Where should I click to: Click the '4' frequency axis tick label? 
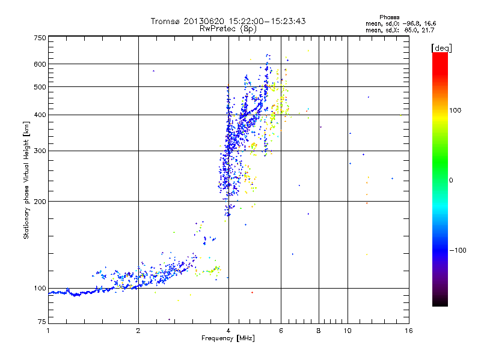coord(228,331)
